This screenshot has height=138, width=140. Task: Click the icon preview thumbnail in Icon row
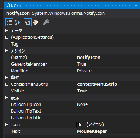[x=80, y=125]
